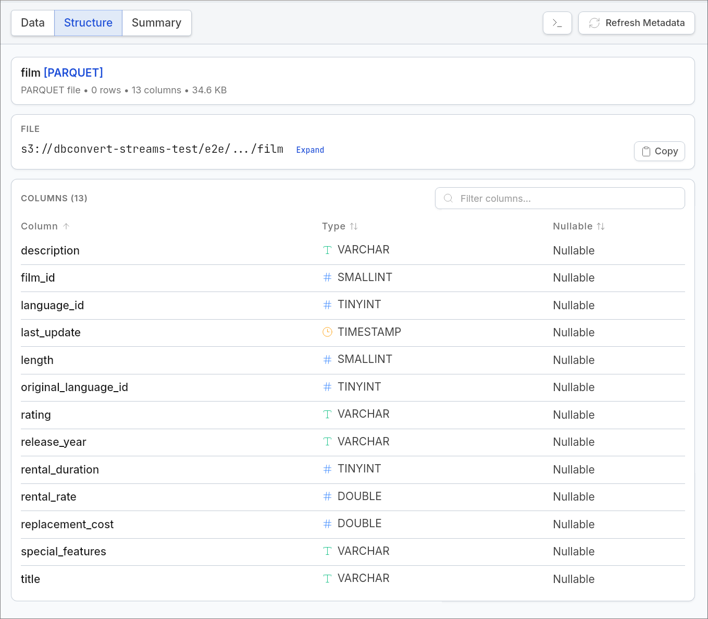
Task: Click DOUBLE type in rental_rate row
Action: point(359,496)
